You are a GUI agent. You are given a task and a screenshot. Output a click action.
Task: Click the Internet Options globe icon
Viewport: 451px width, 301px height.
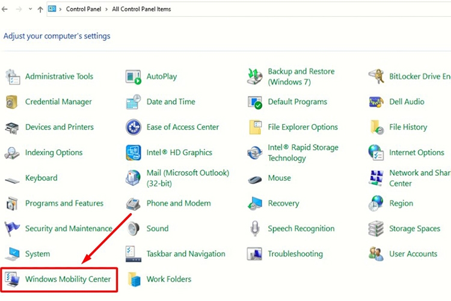[x=376, y=153]
